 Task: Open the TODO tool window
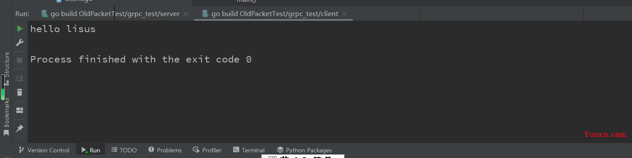click(x=124, y=150)
